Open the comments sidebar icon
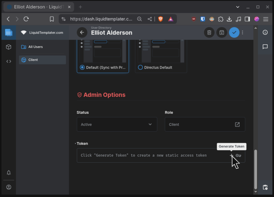Screen dimensions: 274x197 pos(265,47)
